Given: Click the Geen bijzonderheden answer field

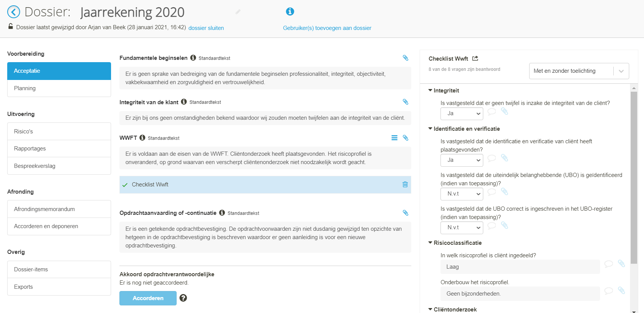Looking at the screenshot, I should tap(520, 294).
